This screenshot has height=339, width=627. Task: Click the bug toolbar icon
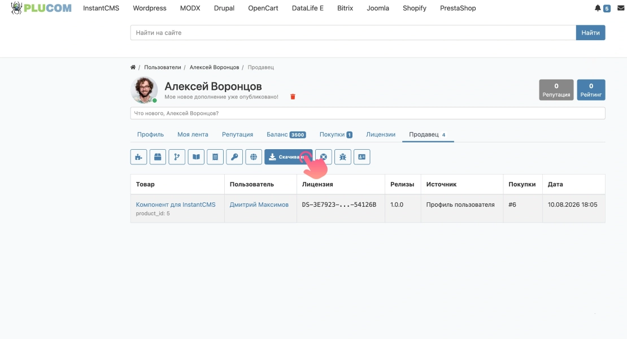click(343, 157)
